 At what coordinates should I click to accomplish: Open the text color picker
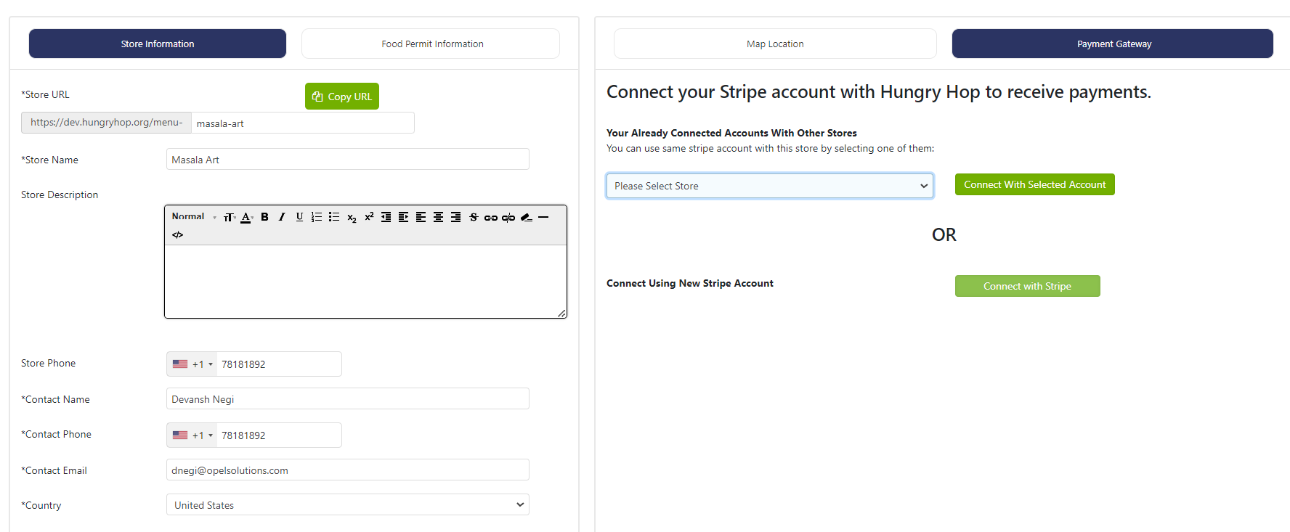[246, 217]
